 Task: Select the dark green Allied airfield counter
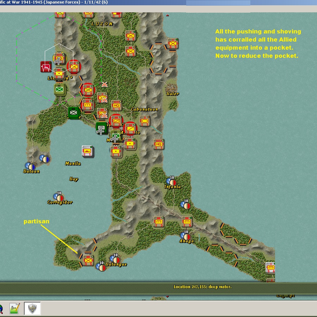coord(101,128)
